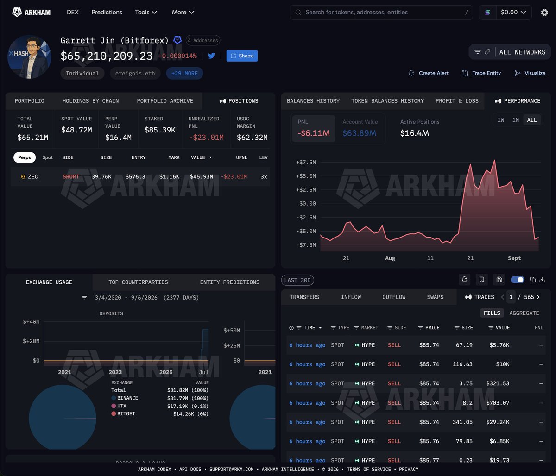Image resolution: width=556 pixels, height=476 pixels.
Task: Open the Tools dropdown menu
Action: 146,12
